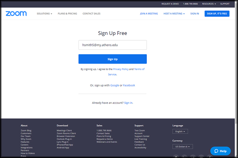Open Contact Sales in the navigation bar
Screen dimensions: 238x158
point(91,14)
